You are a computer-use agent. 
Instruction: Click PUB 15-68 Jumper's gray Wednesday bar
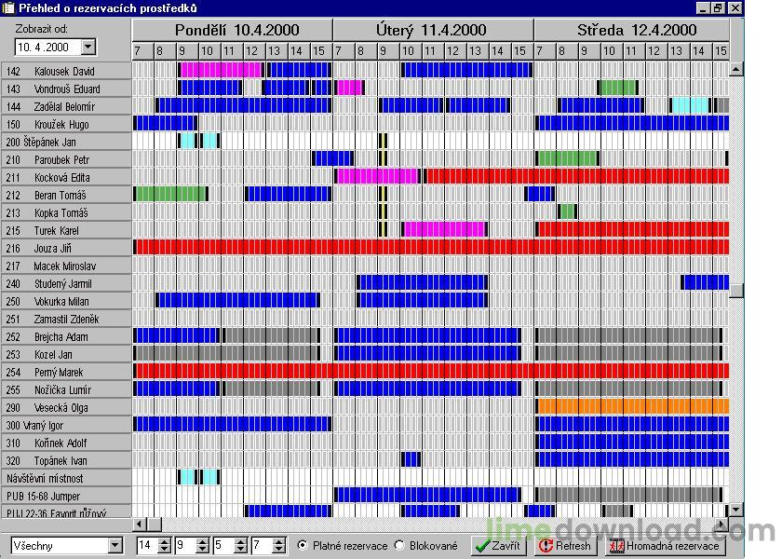click(629, 495)
